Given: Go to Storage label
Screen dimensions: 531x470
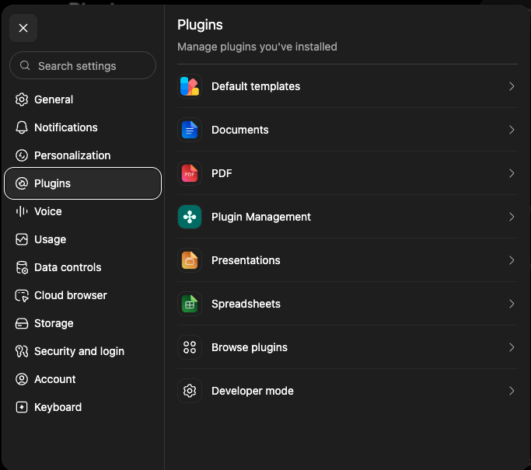Looking at the screenshot, I should pos(54,323).
